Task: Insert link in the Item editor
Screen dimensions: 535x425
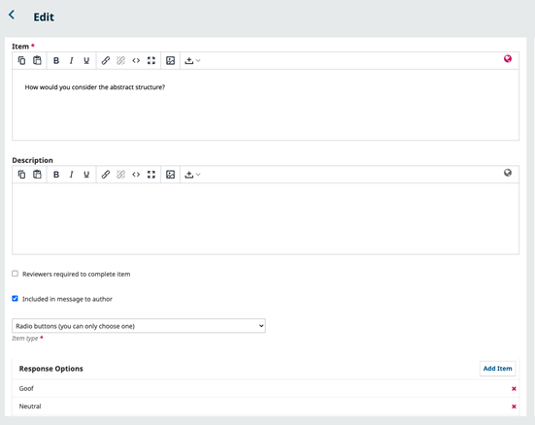Action: 106,61
